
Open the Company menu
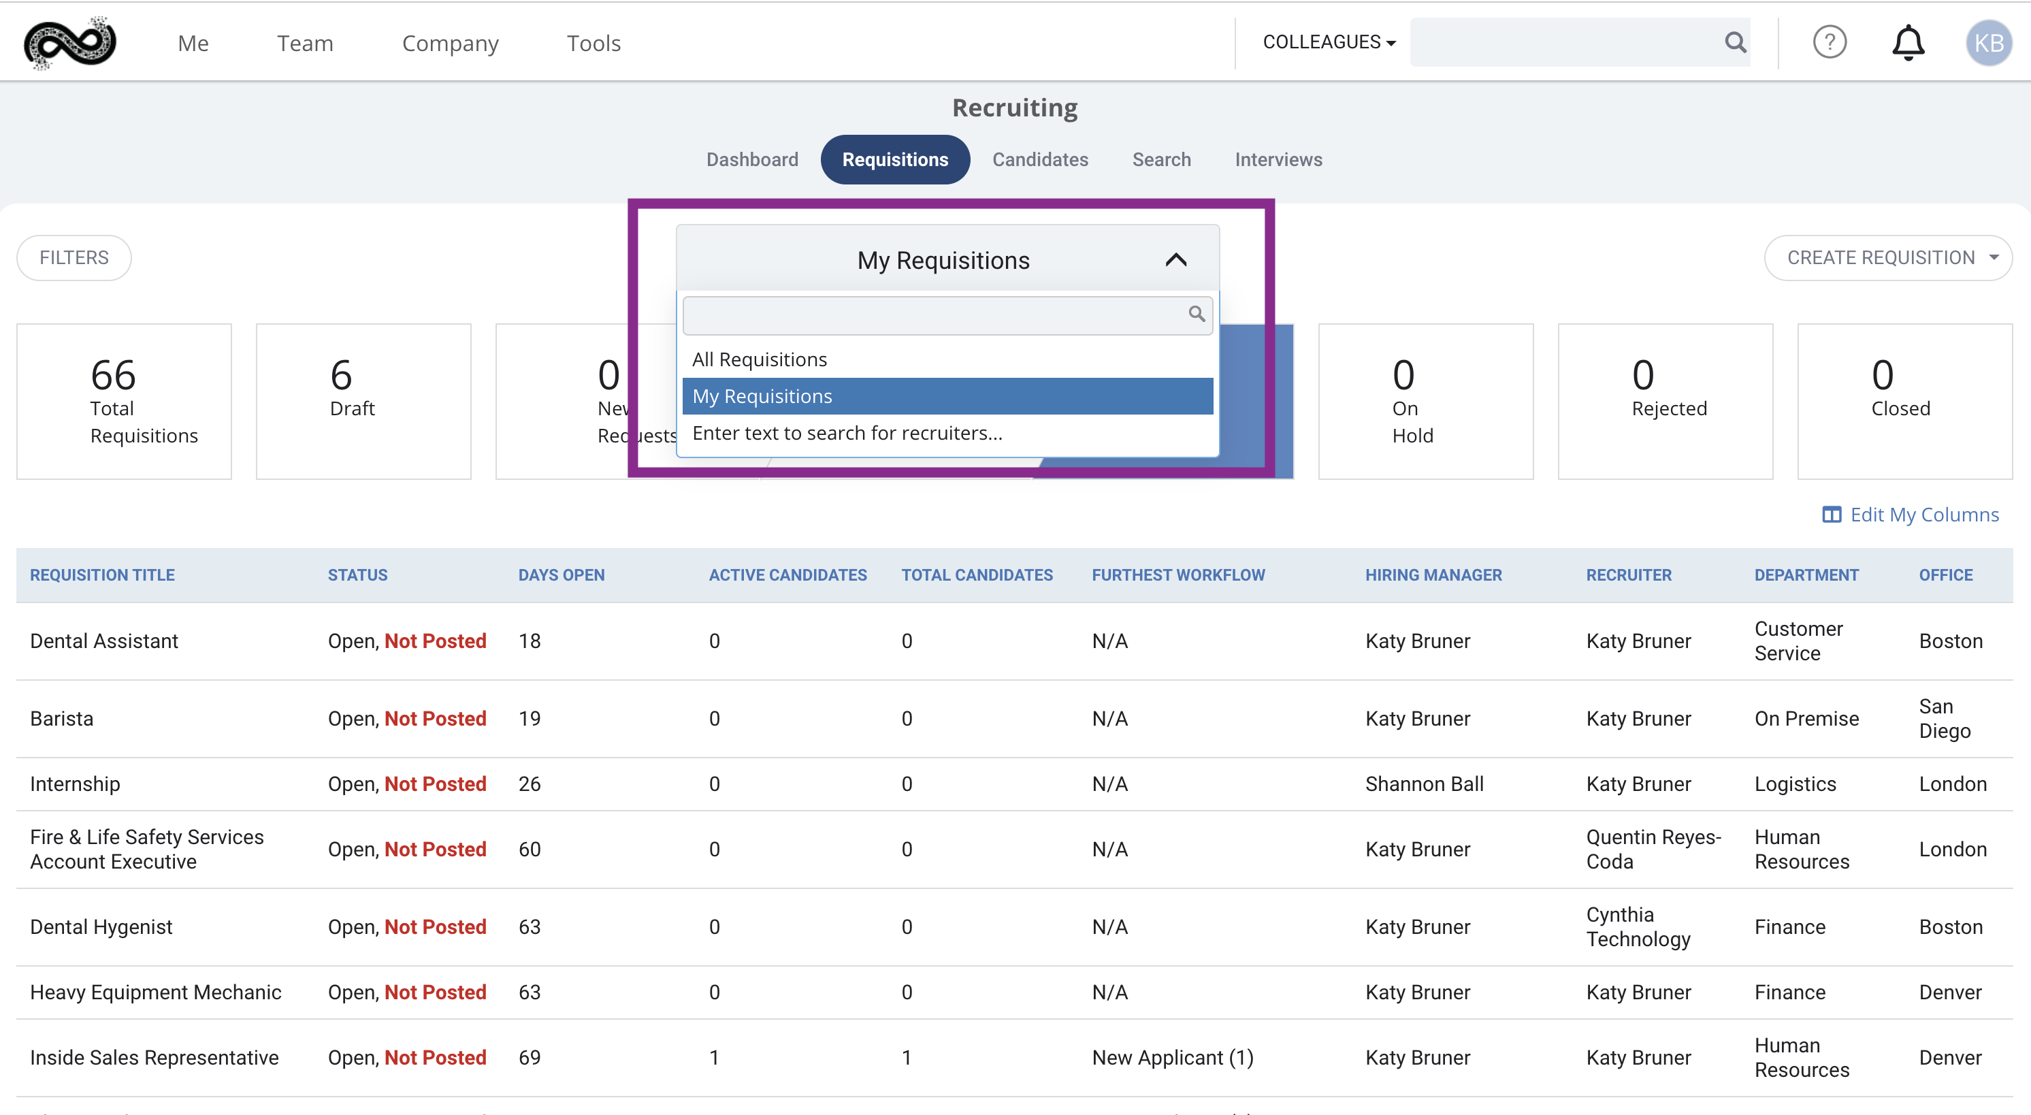click(x=450, y=44)
